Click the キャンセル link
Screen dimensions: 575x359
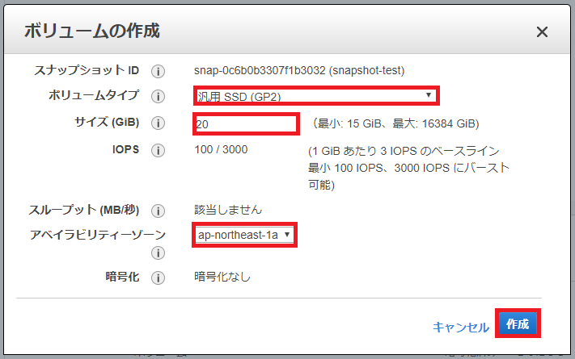[x=461, y=328]
